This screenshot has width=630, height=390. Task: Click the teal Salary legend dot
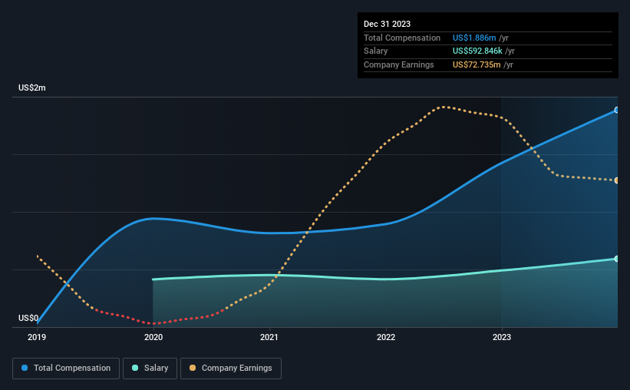point(135,368)
